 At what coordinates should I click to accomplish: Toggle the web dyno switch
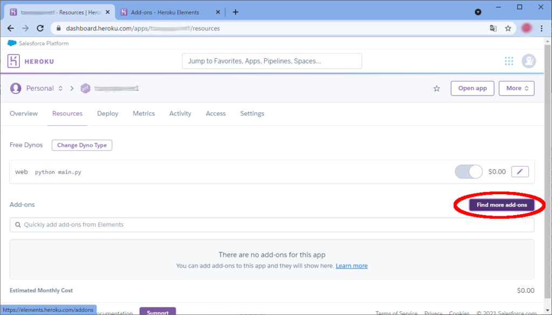(x=469, y=172)
